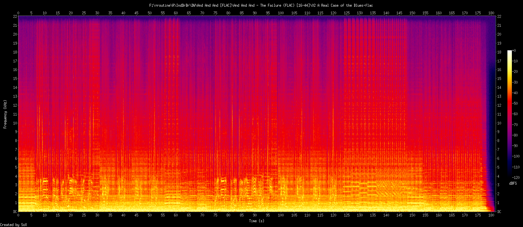Click the "Created by SoX" caption
The image size is (523, 227).
tap(14, 225)
